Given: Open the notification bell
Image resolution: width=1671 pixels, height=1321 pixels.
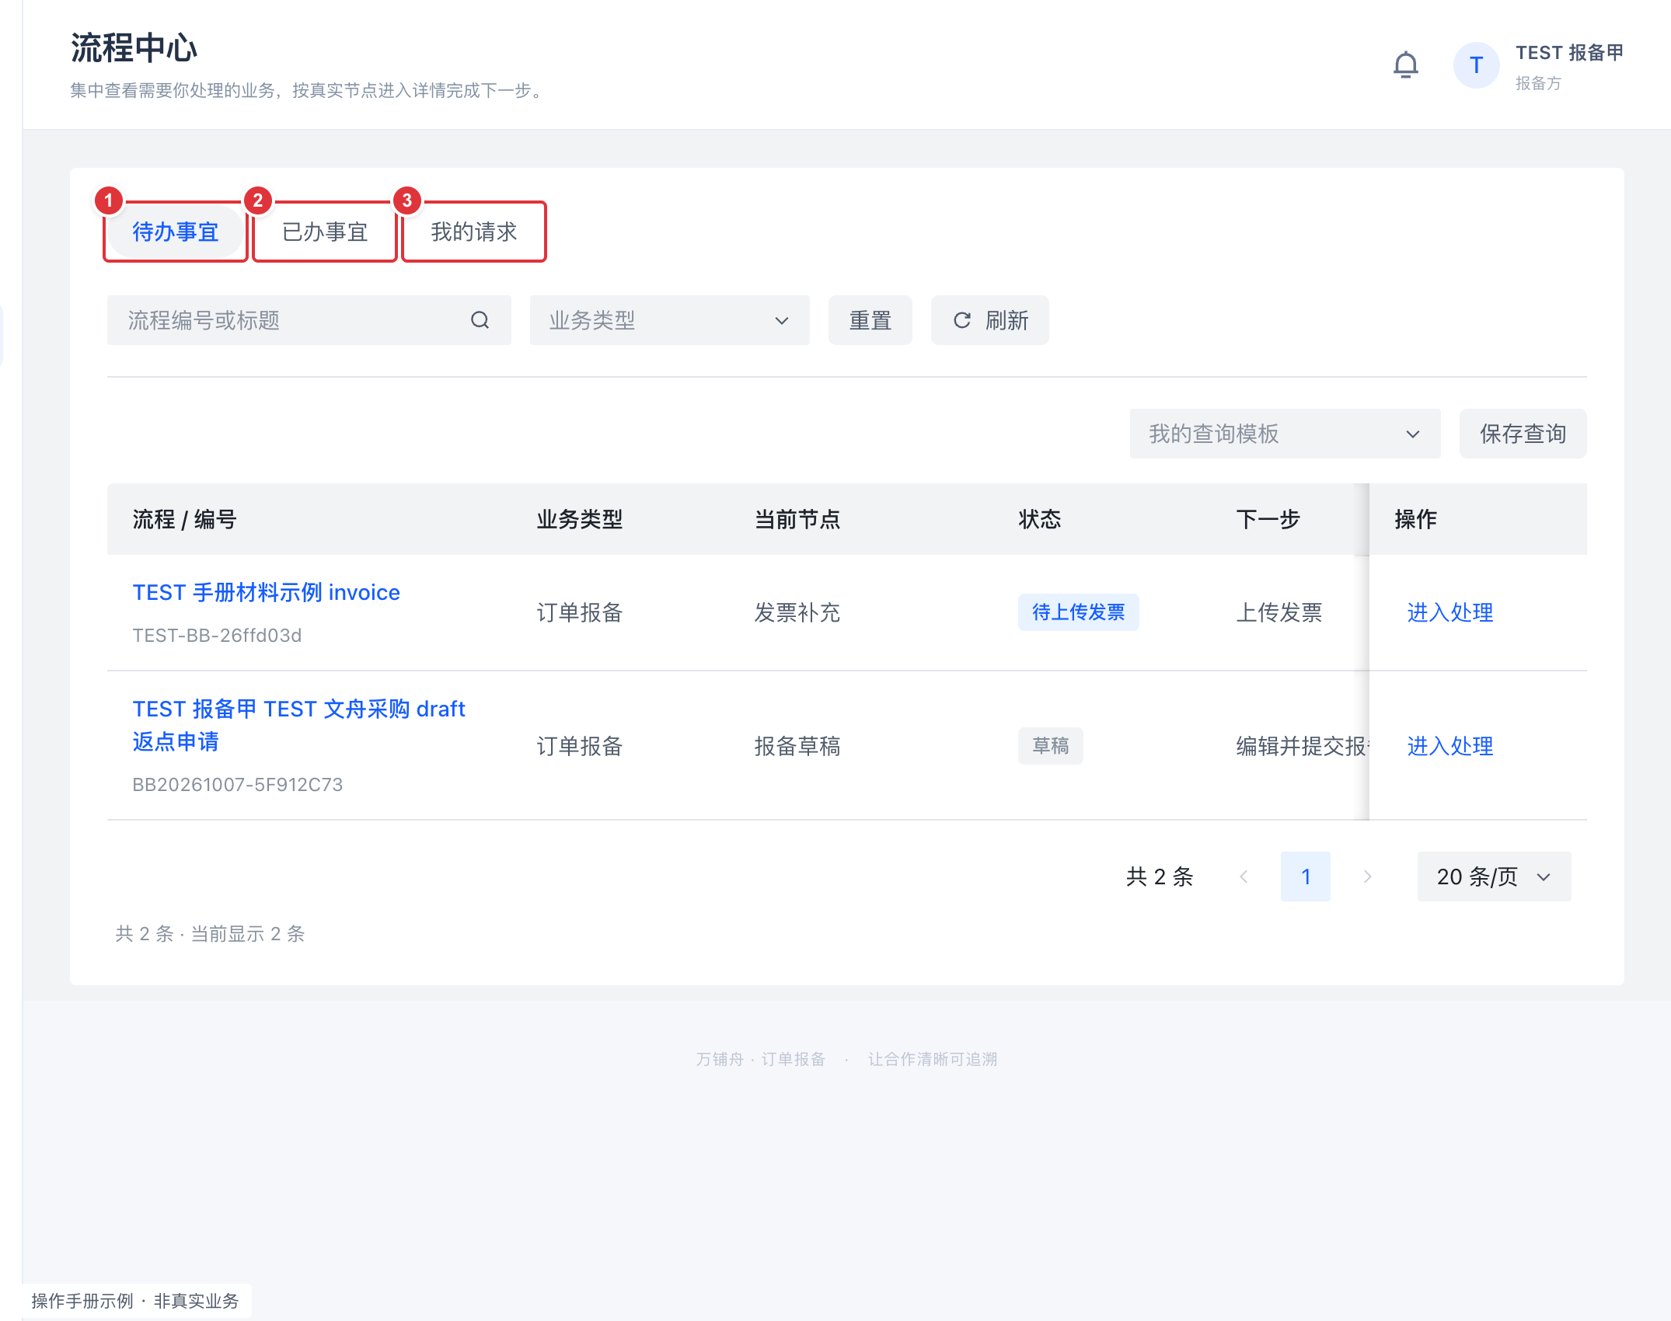Looking at the screenshot, I should click(x=1405, y=65).
